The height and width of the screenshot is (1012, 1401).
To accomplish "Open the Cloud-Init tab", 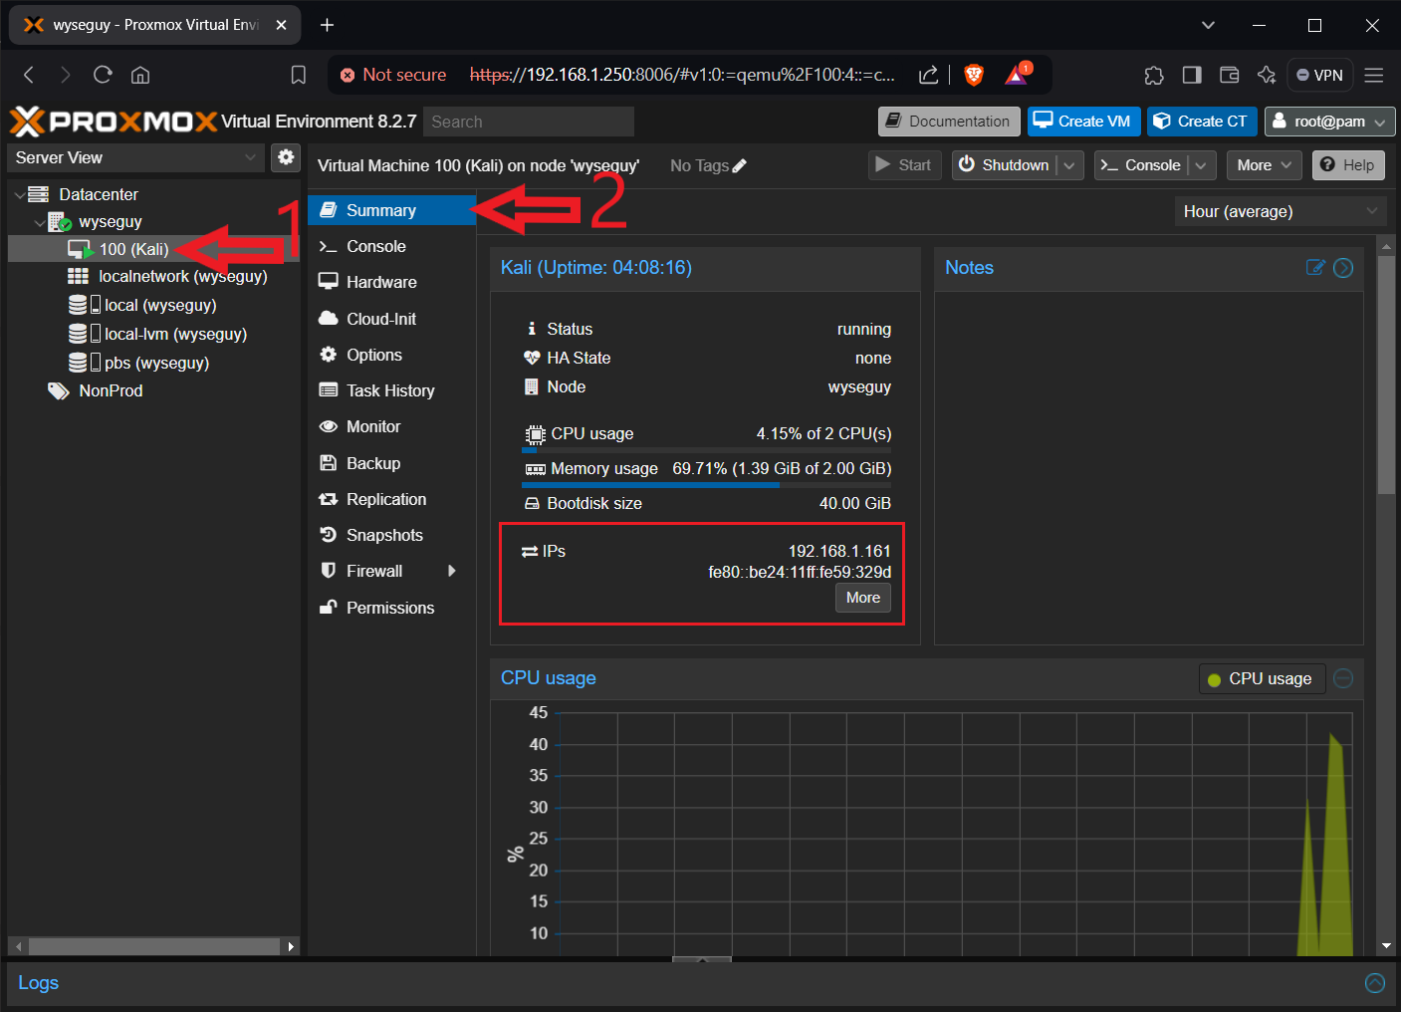I will [392, 319].
